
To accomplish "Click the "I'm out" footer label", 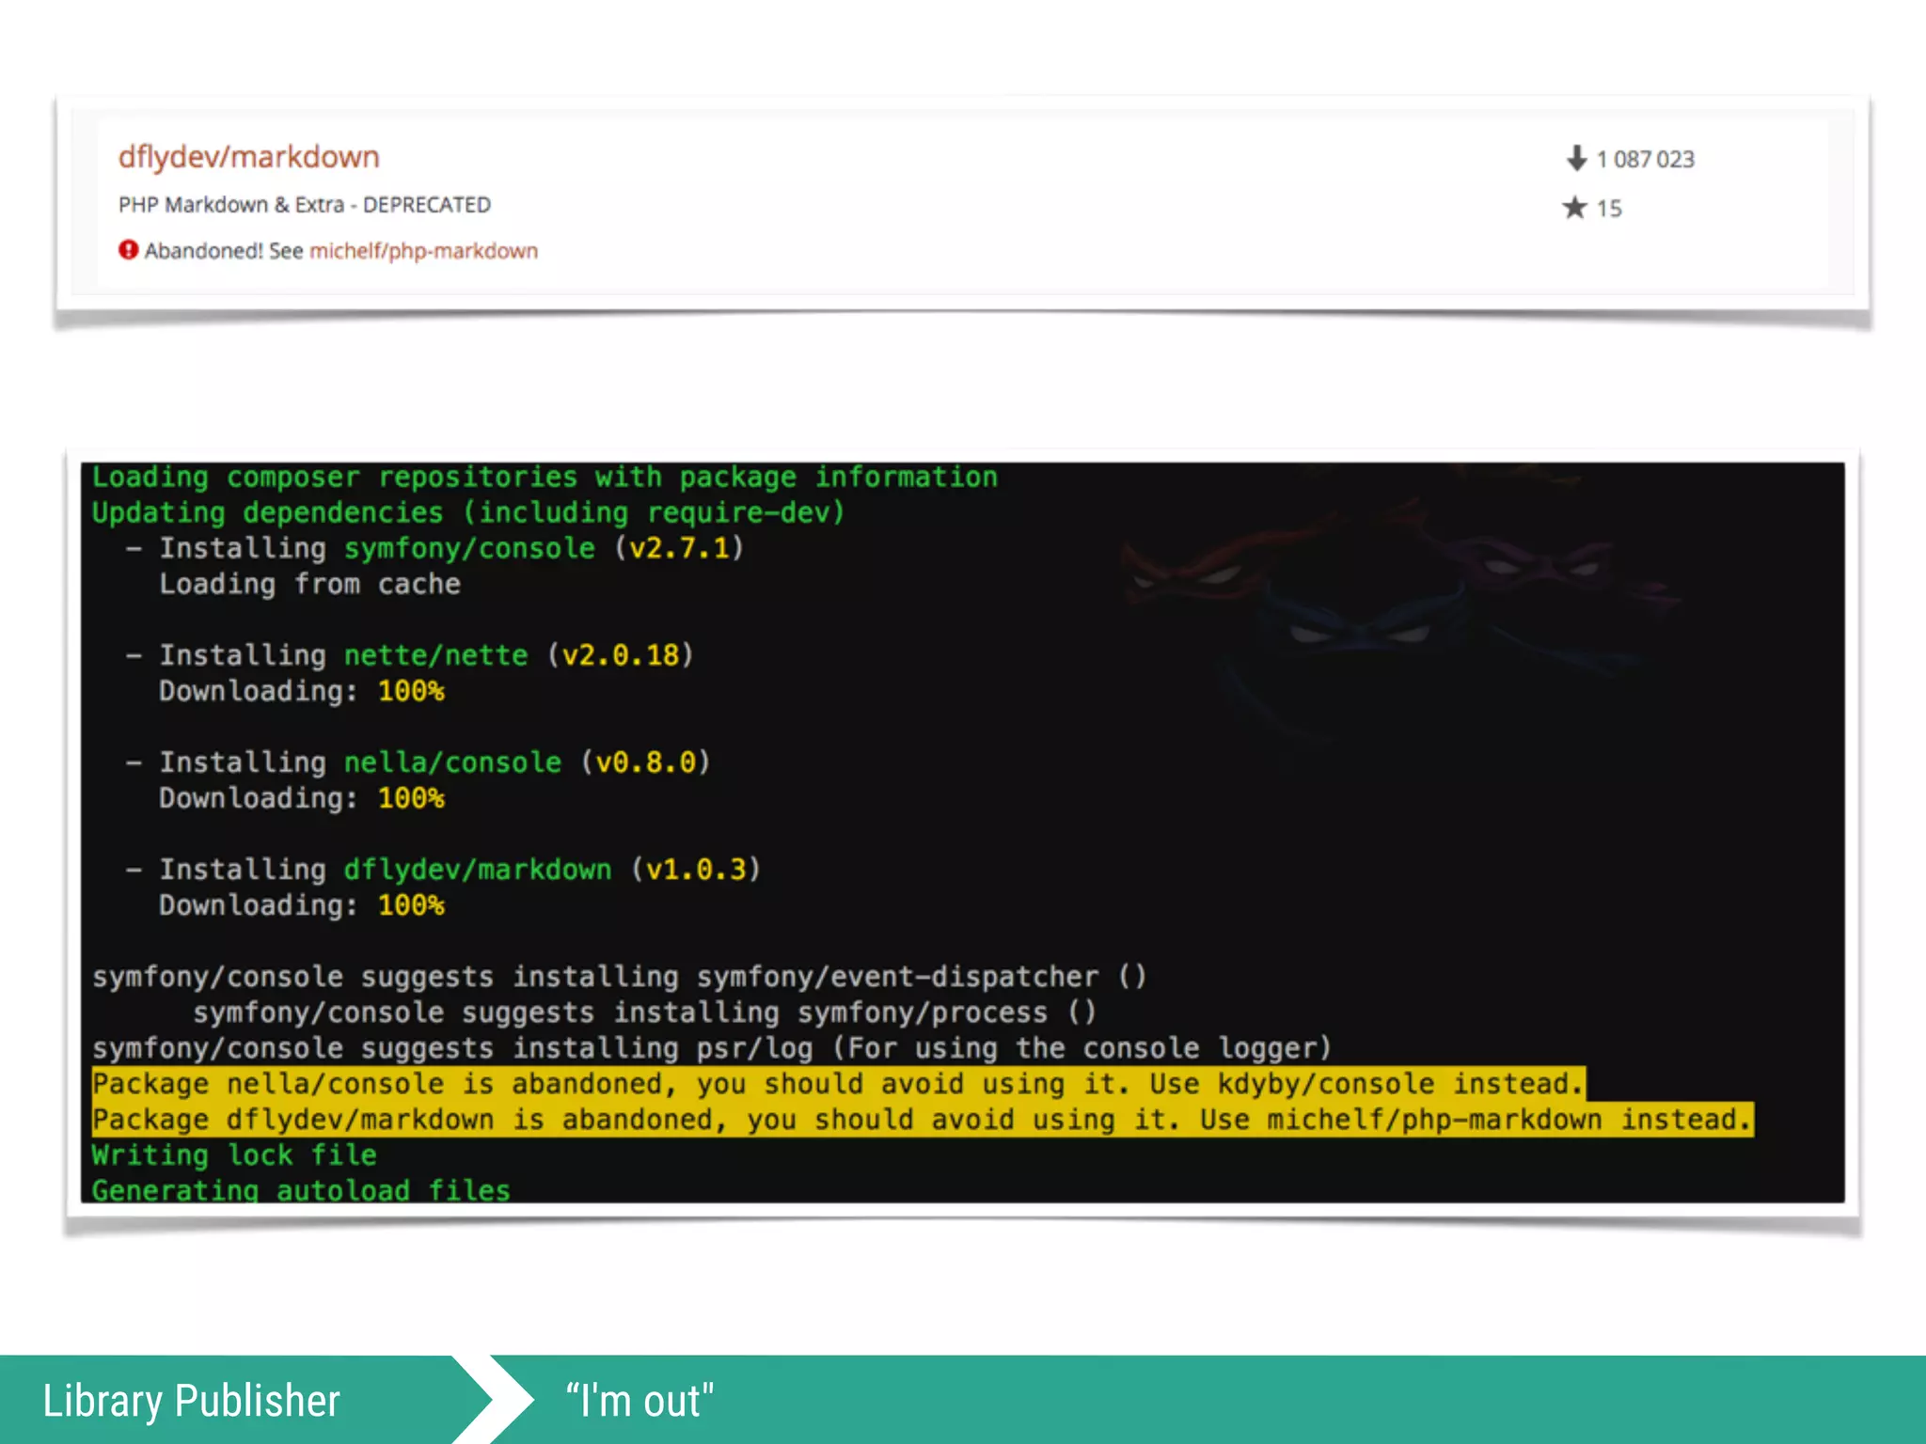I will click(639, 1401).
